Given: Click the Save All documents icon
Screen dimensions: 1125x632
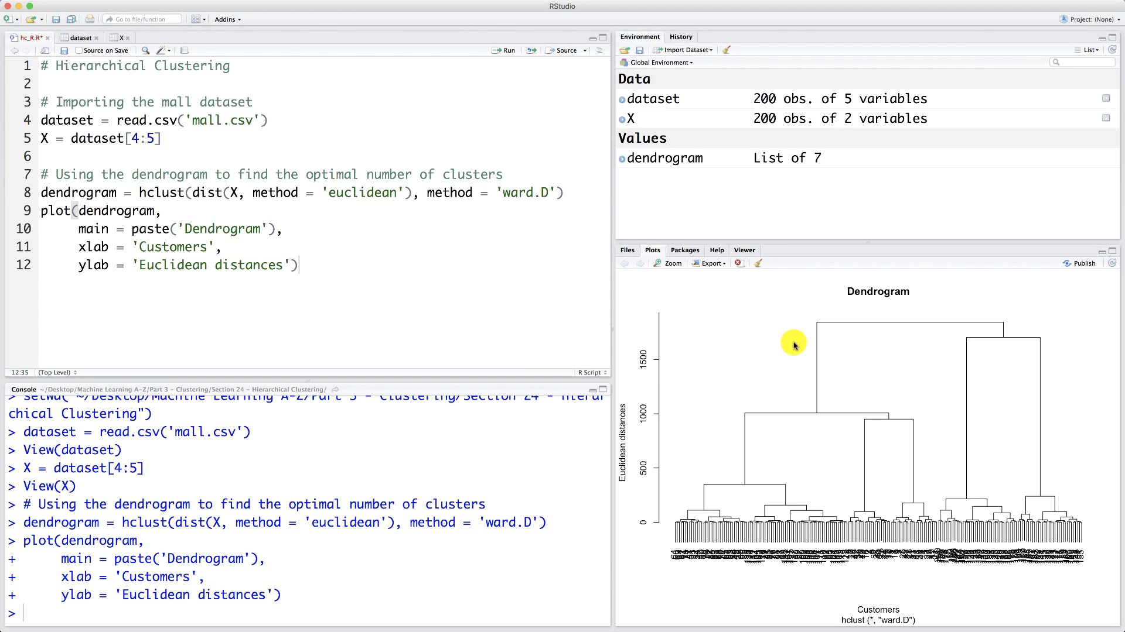Looking at the screenshot, I should [71, 19].
